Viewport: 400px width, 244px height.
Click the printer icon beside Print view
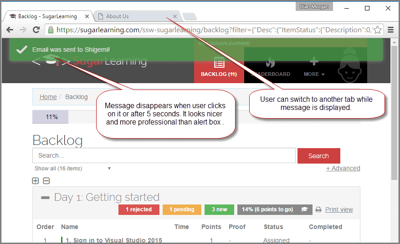(x=318, y=209)
